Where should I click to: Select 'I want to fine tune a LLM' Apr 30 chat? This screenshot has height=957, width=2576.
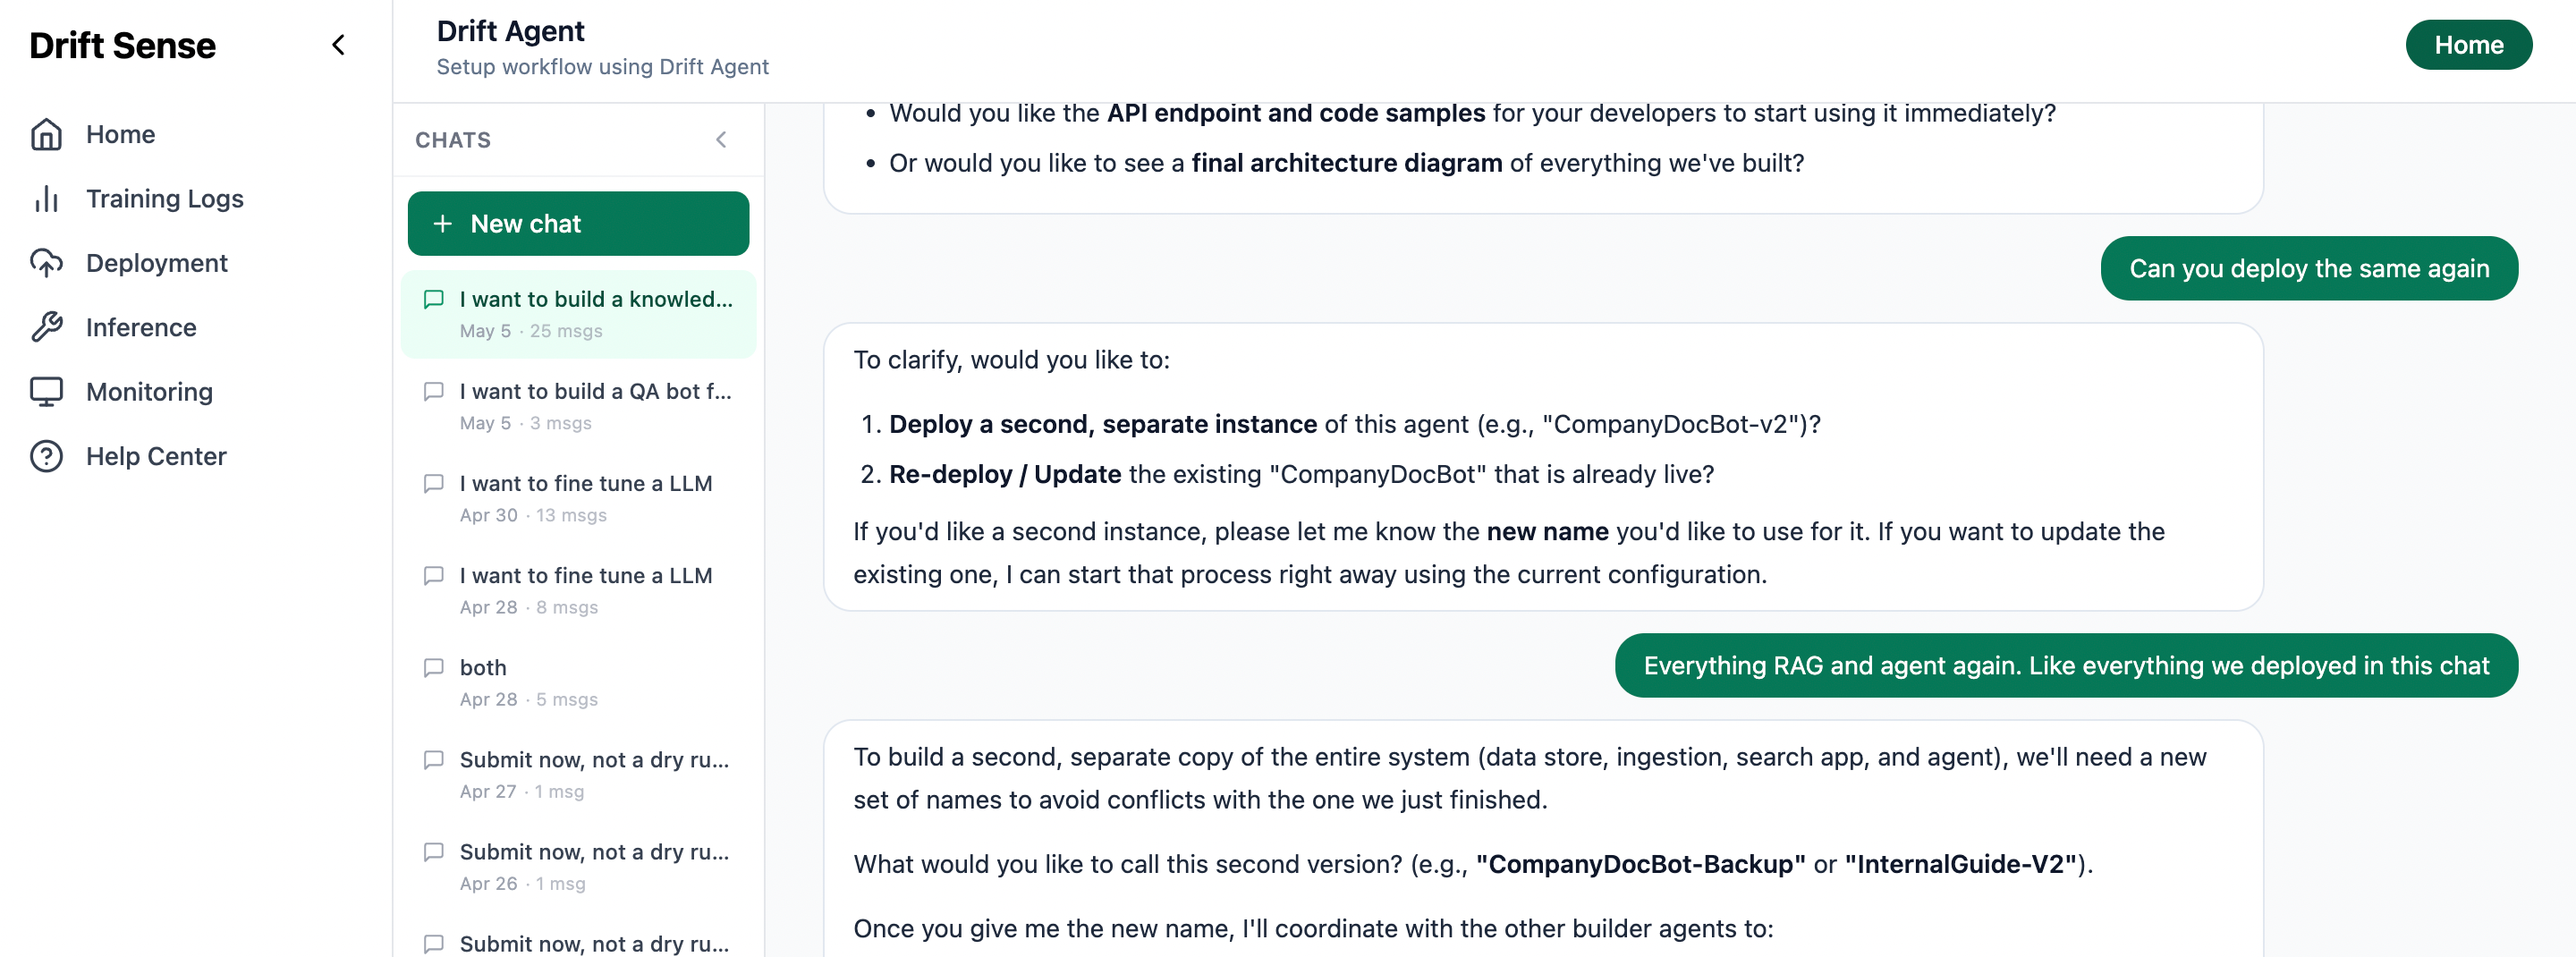click(x=578, y=498)
